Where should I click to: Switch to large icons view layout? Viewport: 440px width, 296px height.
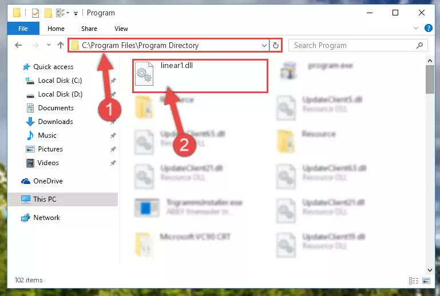coord(426,281)
